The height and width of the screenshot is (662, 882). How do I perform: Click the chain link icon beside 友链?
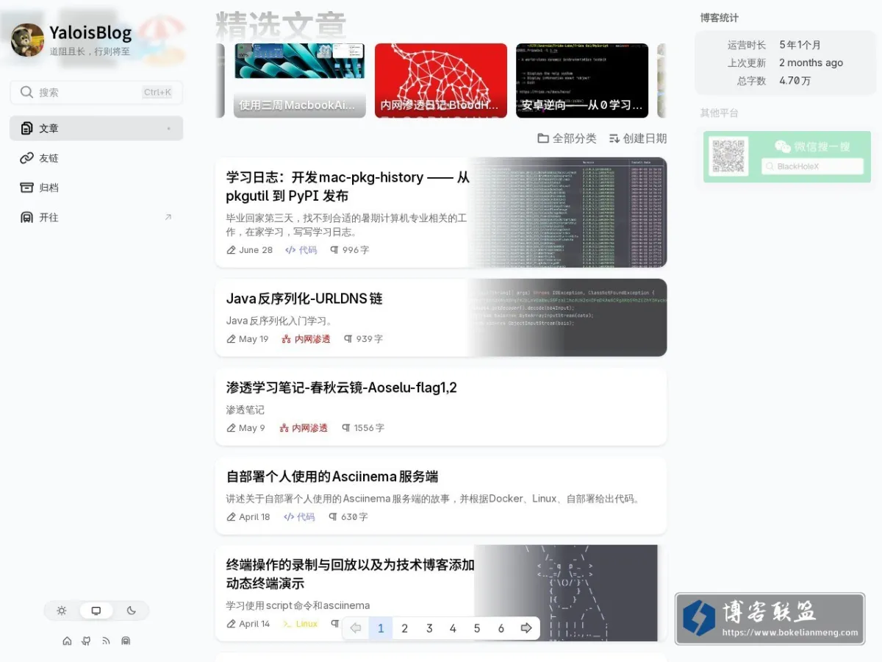point(26,158)
